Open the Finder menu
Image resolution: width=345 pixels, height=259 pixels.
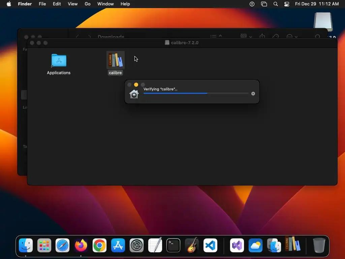(25, 4)
